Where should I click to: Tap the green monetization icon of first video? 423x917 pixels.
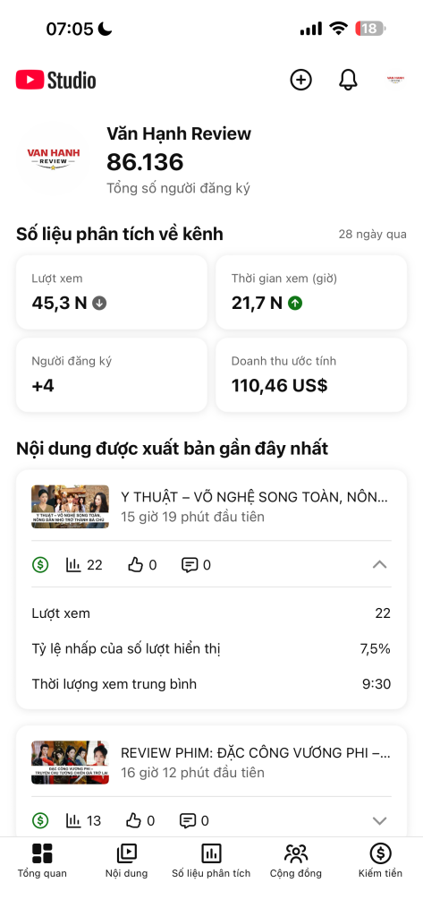tap(40, 565)
